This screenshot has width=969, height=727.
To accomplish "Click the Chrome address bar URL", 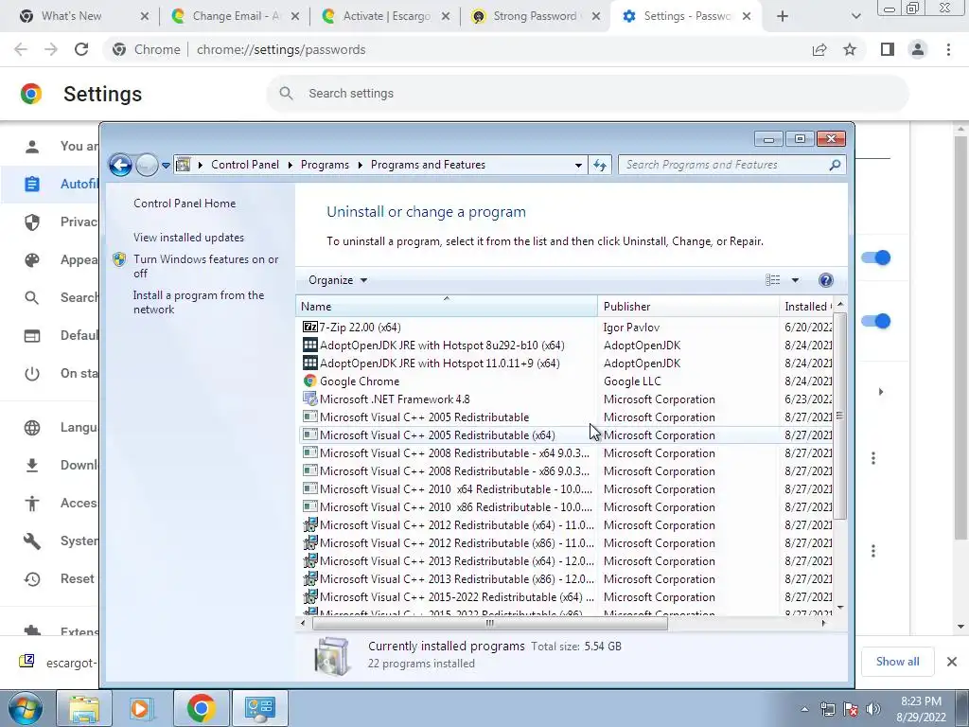I will [280, 49].
